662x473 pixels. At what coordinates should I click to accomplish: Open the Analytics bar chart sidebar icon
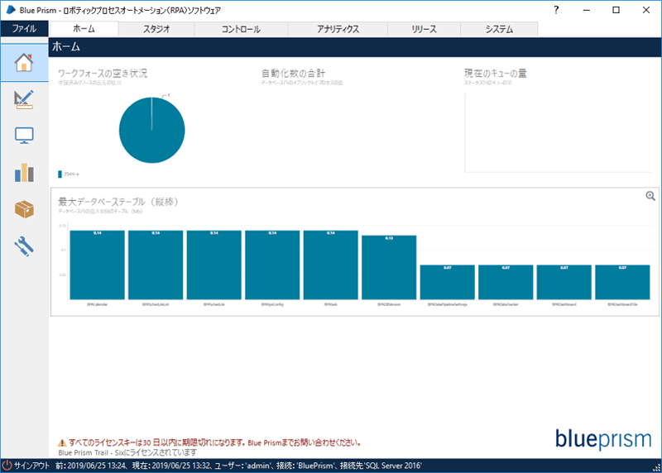click(x=24, y=172)
